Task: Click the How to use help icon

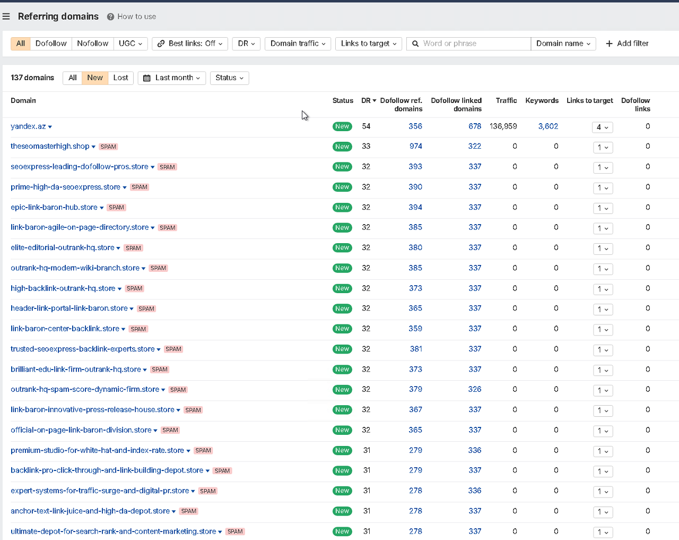Action: (110, 17)
